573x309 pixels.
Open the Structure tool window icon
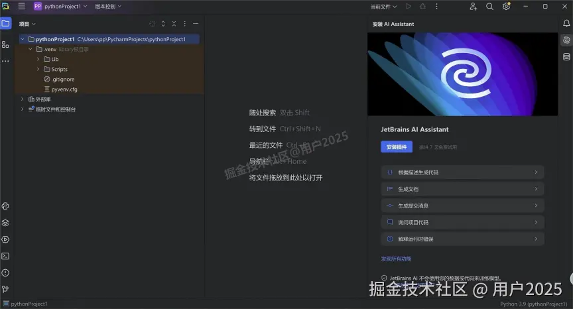5,44
